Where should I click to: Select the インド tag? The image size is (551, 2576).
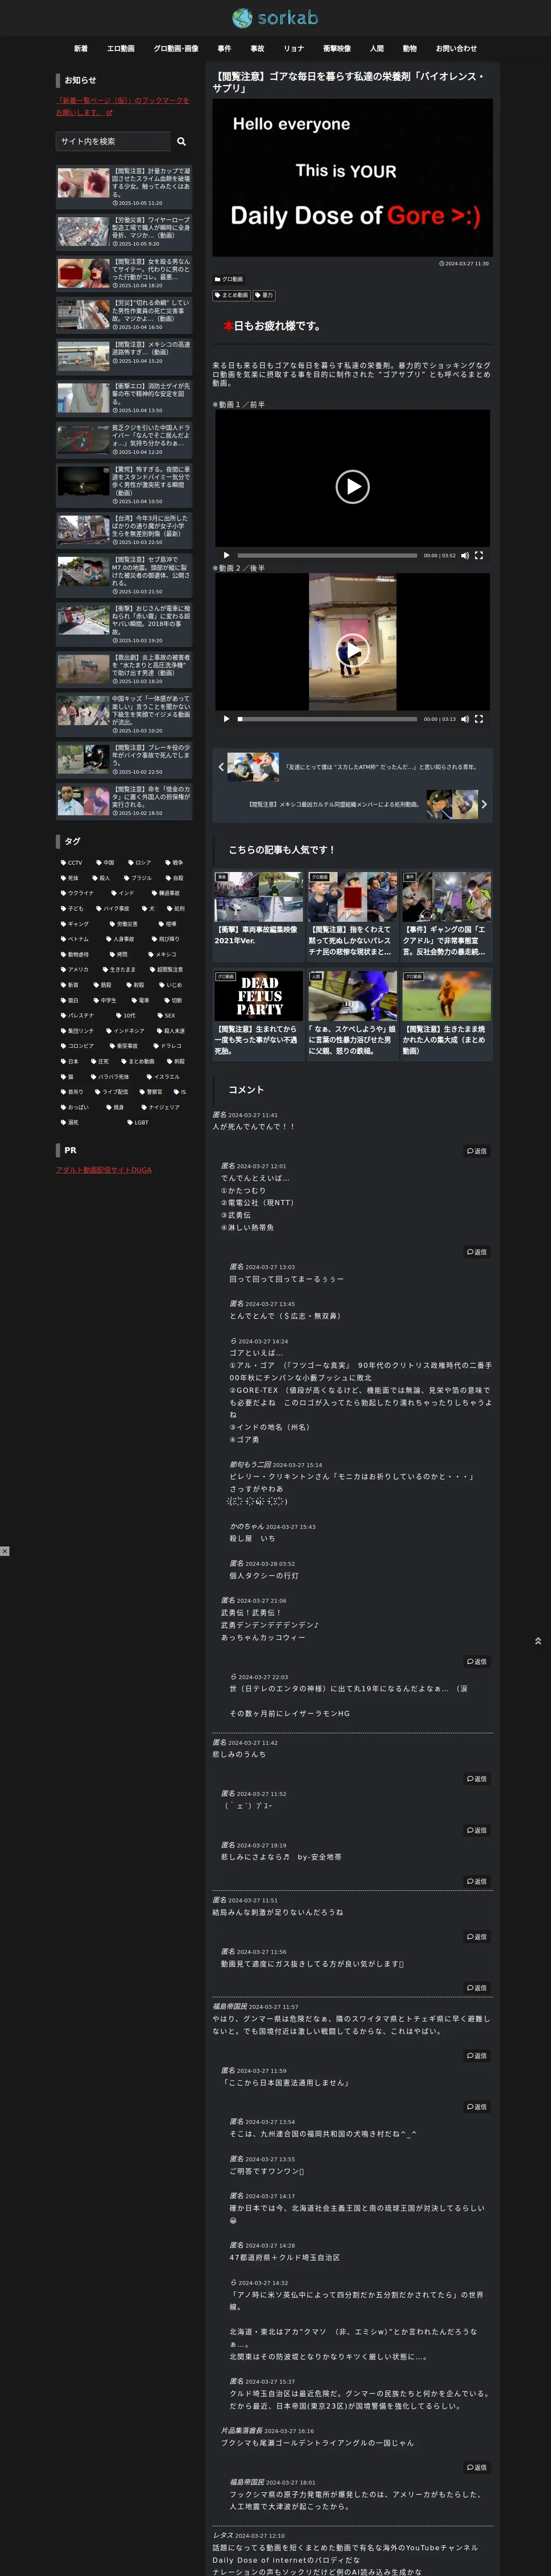[x=123, y=893]
